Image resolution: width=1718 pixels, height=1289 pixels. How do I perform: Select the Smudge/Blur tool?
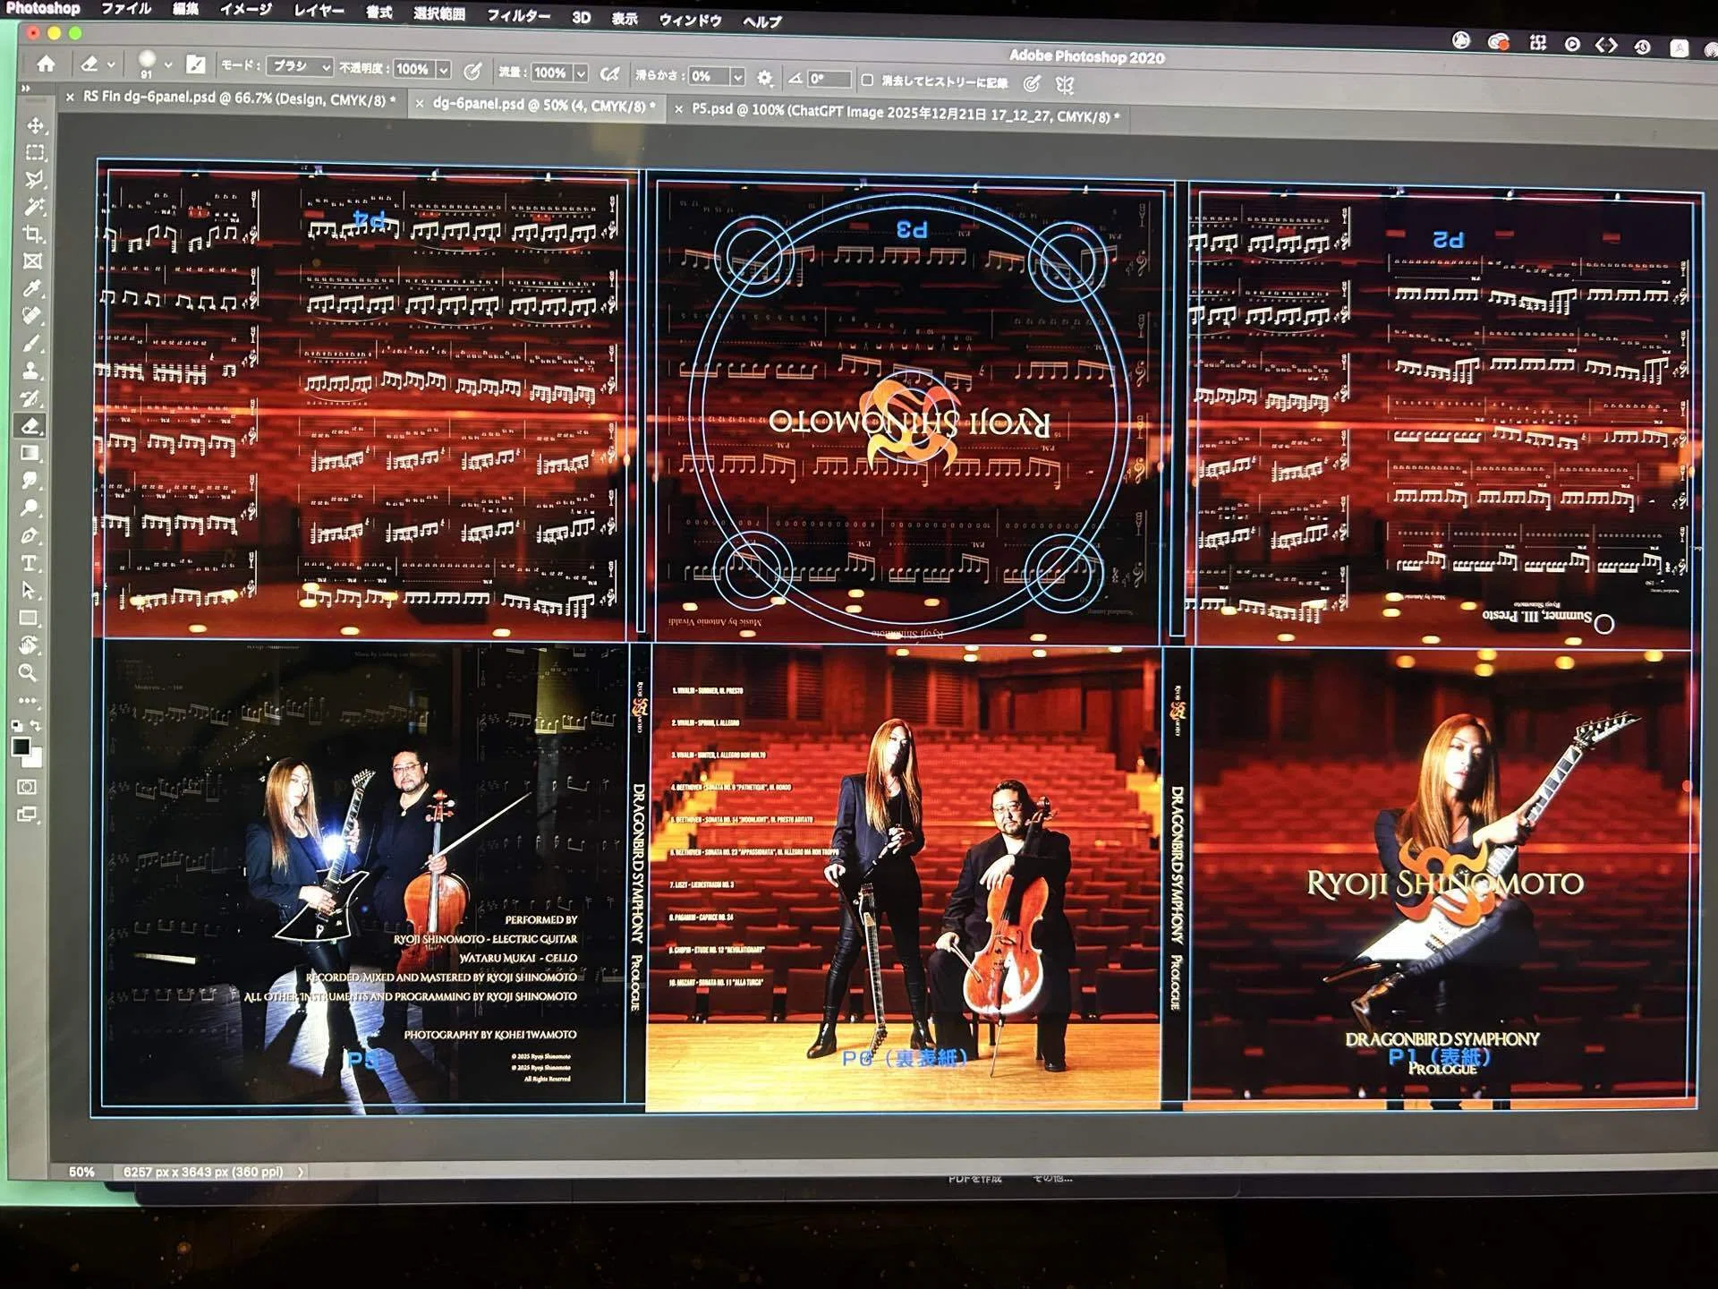(x=30, y=481)
